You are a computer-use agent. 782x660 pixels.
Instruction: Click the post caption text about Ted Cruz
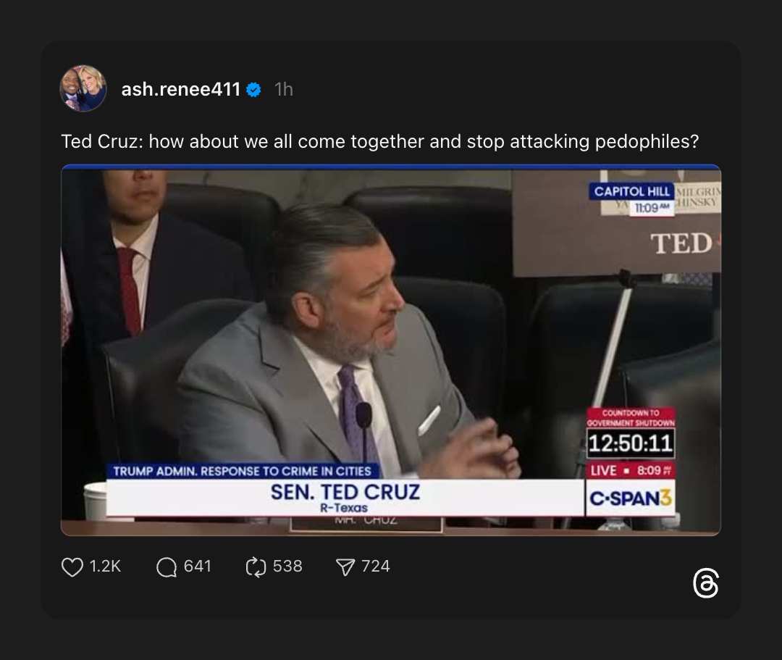click(380, 141)
